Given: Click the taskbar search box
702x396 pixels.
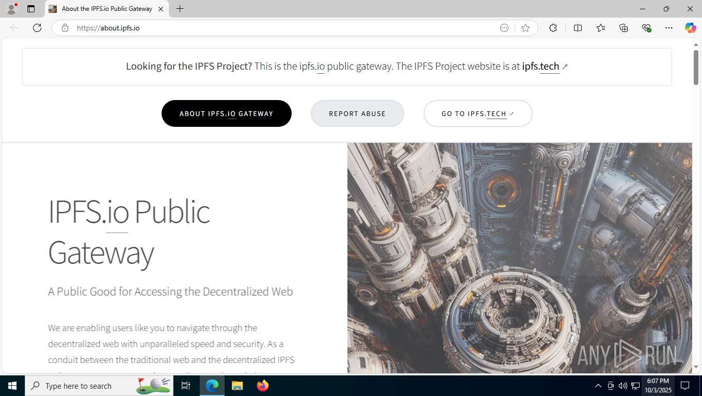Looking at the screenshot, I should (x=99, y=386).
